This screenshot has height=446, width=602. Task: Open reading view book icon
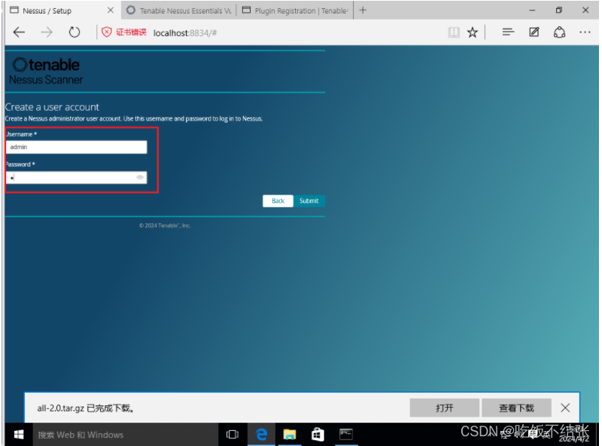tap(454, 32)
